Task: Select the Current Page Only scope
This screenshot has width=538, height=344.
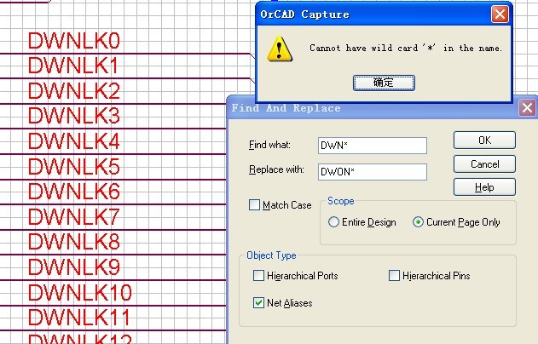Action: (418, 222)
